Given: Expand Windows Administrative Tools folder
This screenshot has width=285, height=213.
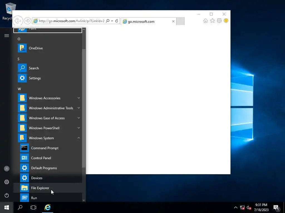Looking at the screenshot, I should tap(48, 108).
